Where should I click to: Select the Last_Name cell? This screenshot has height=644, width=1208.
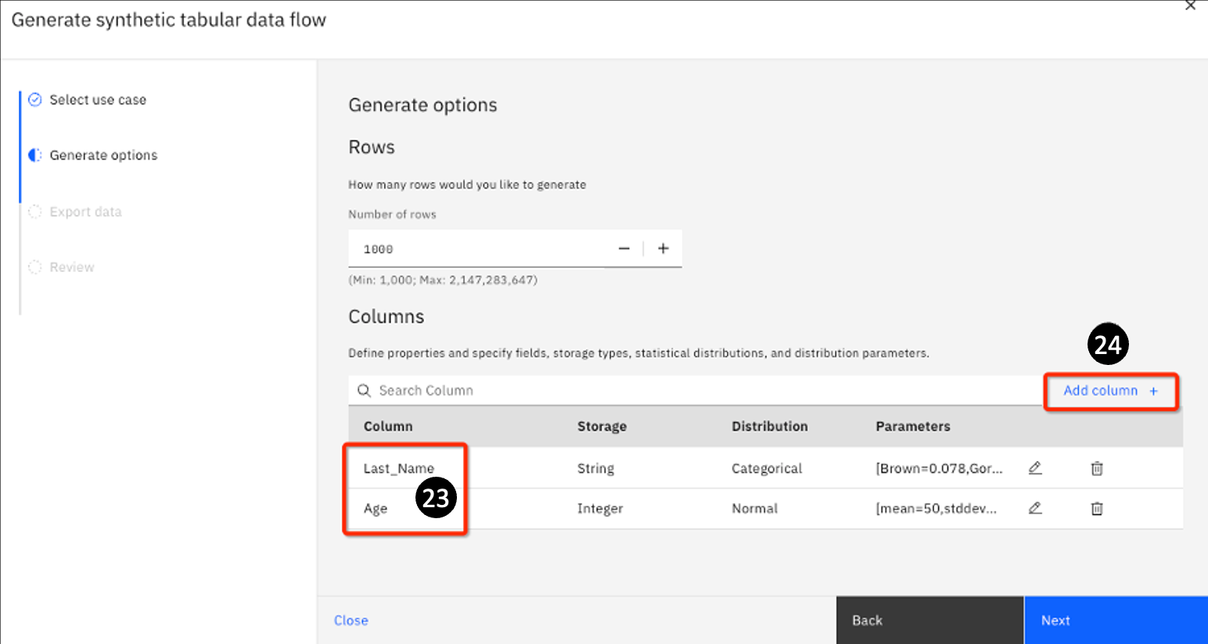398,468
